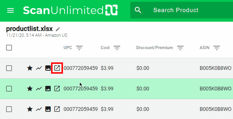
Task: Star the first product row
Action: [x=30, y=68]
